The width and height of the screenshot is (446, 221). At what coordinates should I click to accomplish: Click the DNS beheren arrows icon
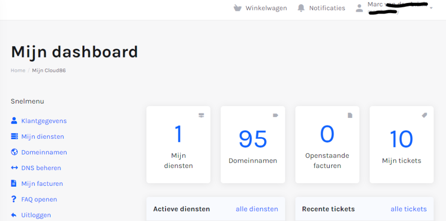[x=14, y=167]
